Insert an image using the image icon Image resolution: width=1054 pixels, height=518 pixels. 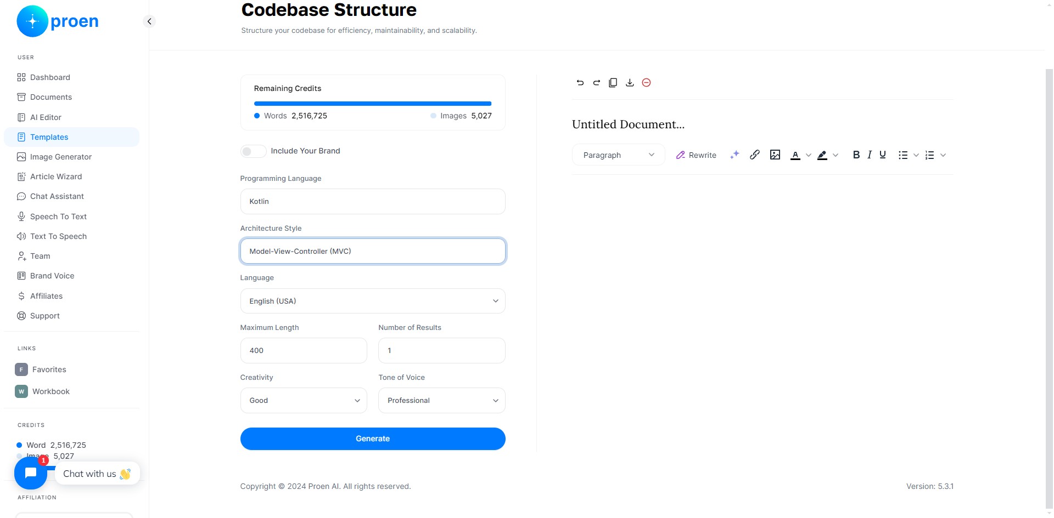click(775, 155)
